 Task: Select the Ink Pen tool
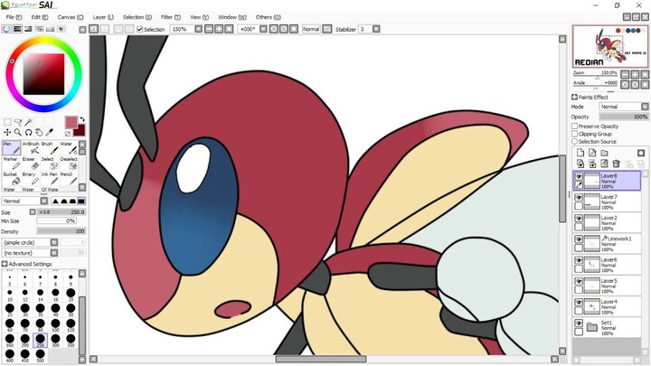click(x=49, y=178)
